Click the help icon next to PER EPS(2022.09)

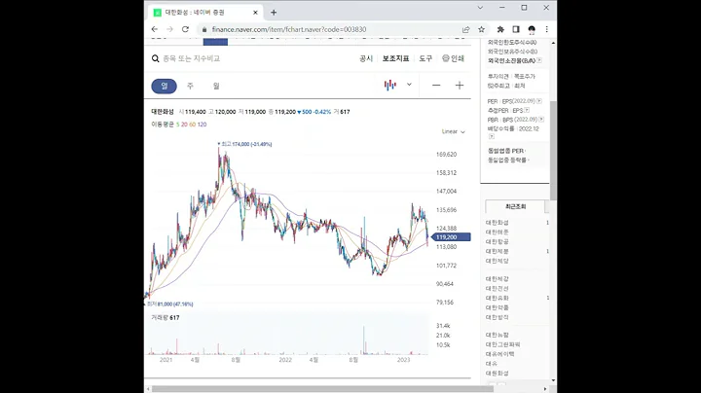[x=538, y=101]
